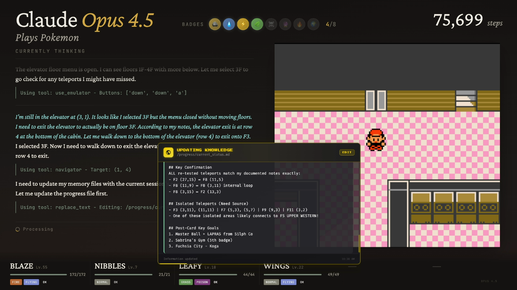Click LEAFY's GRASS type tag
The width and height of the screenshot is (517, 290).
pyautogui.click(x=186, y=282)
